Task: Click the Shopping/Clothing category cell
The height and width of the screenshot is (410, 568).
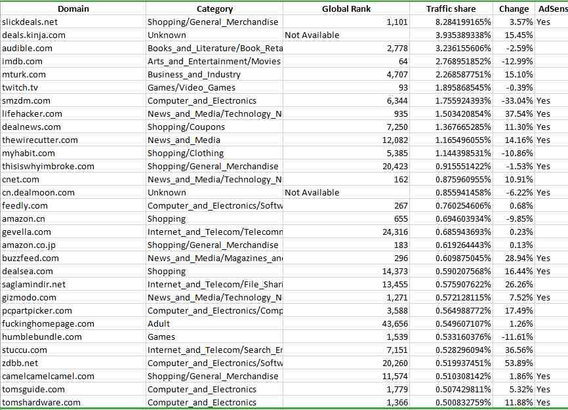Action: click(x=214, y=153)
